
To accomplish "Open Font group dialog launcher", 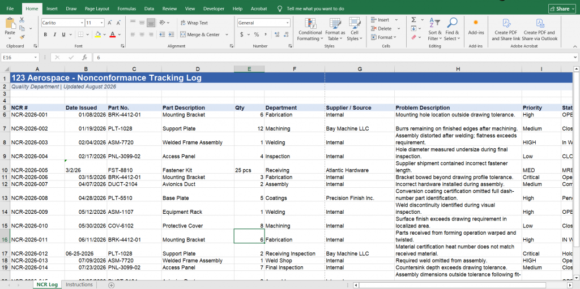I will 122,46.
